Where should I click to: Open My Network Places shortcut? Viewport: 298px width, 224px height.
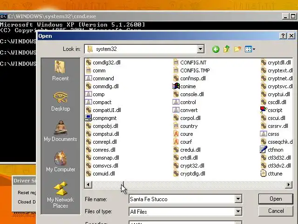(x=61, y=195)
